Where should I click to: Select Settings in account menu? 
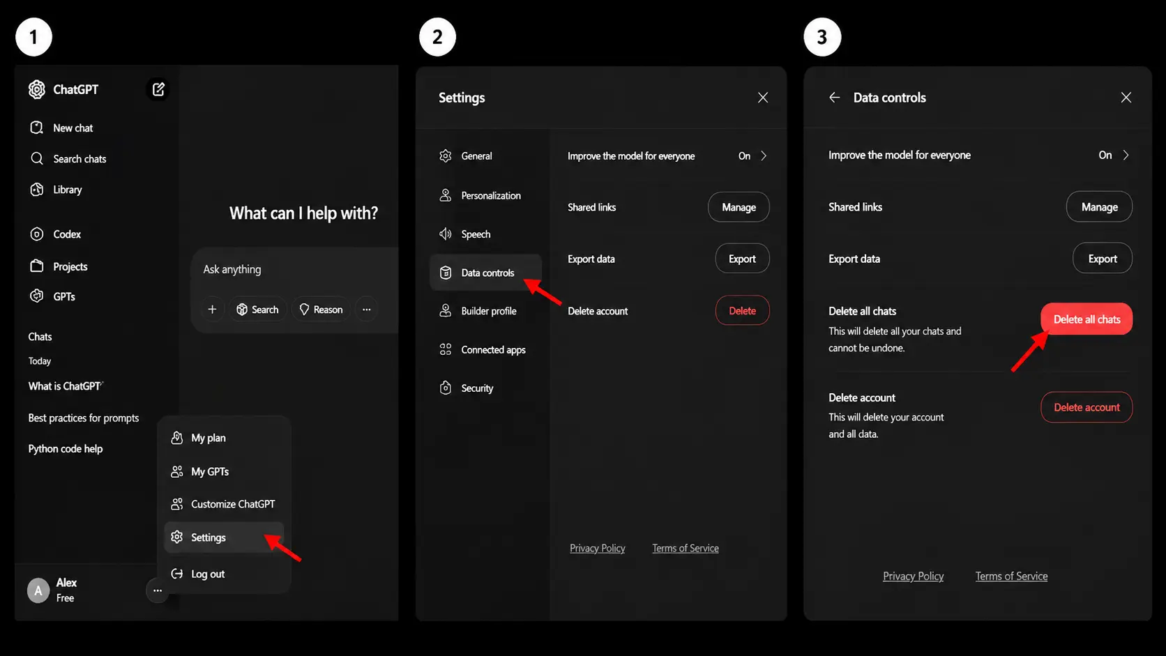click(224, 537)
